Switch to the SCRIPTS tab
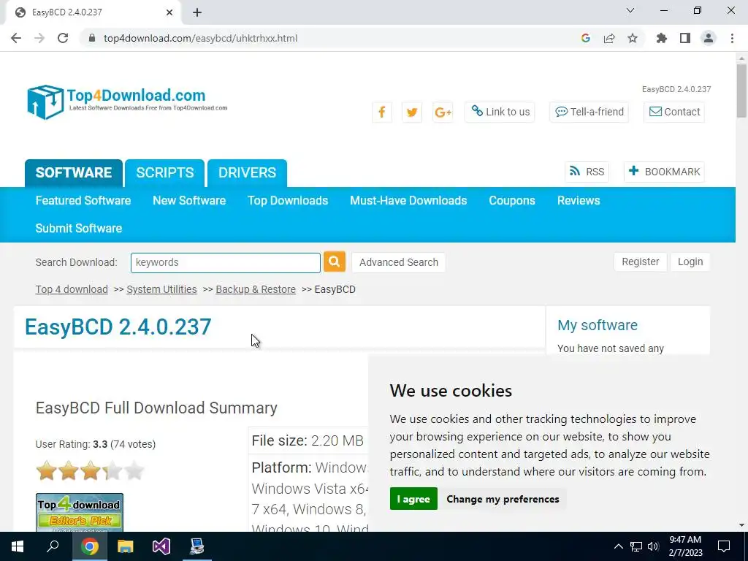748x561 pixels. pyautogui.click(x=165, y=172)
